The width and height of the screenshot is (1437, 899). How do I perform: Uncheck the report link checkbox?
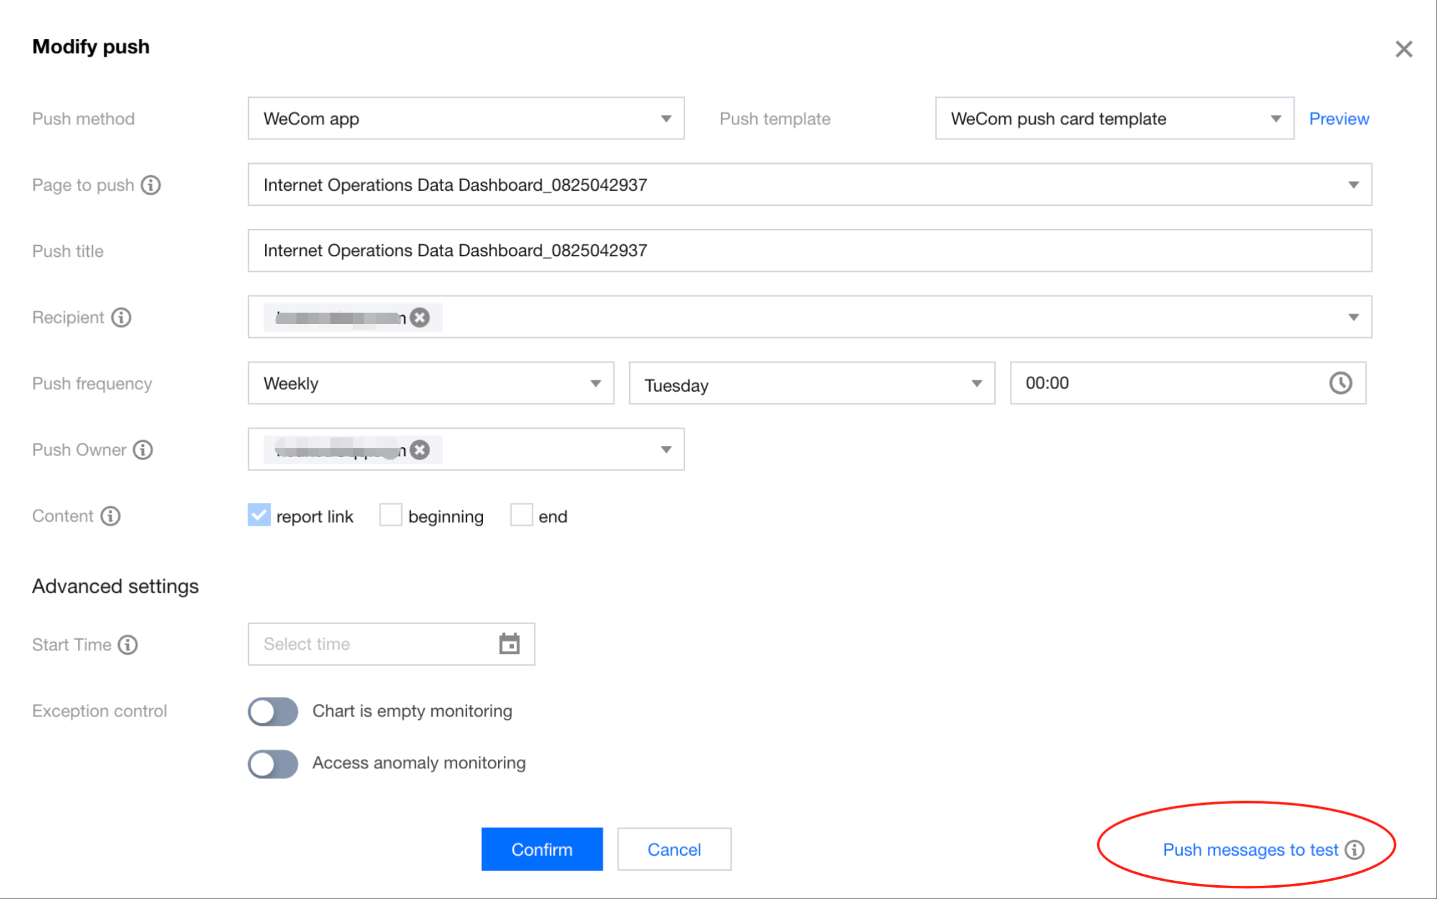click(259, 515)
